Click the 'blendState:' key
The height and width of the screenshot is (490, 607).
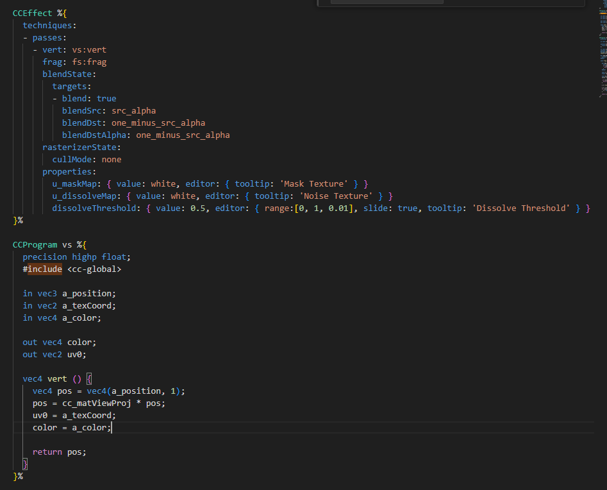(x=69, y=74)
